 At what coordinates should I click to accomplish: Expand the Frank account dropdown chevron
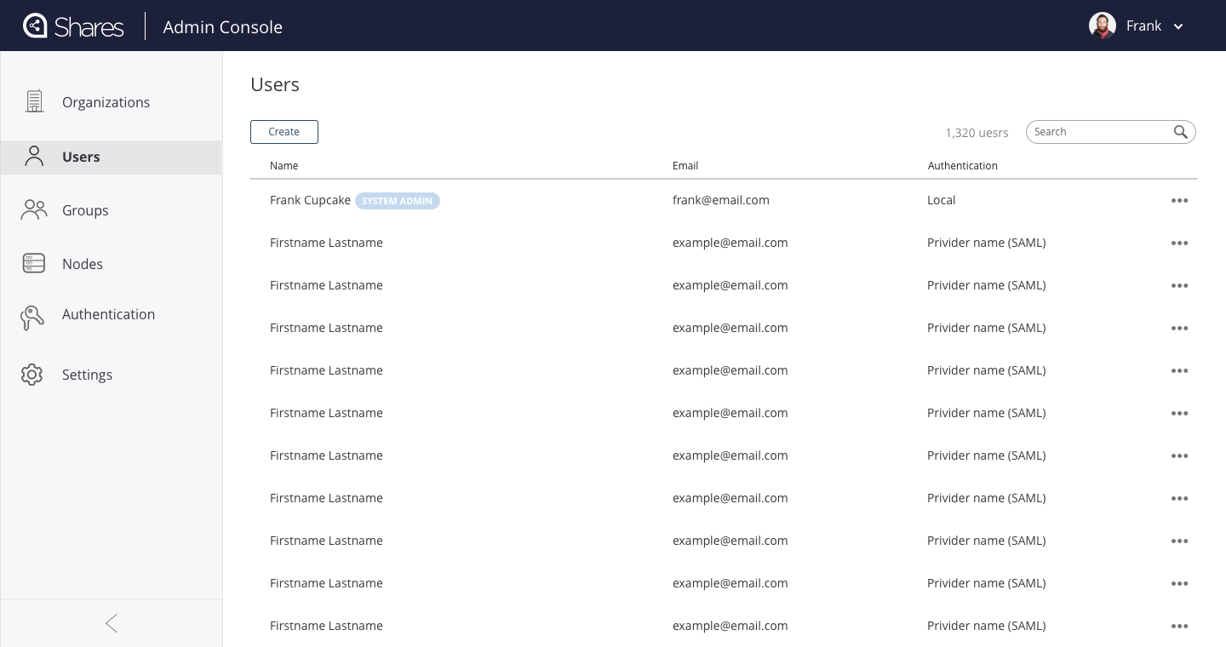[1178, 26]
